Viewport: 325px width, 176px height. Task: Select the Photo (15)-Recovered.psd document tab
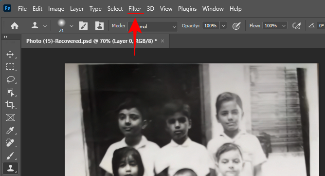91,41
